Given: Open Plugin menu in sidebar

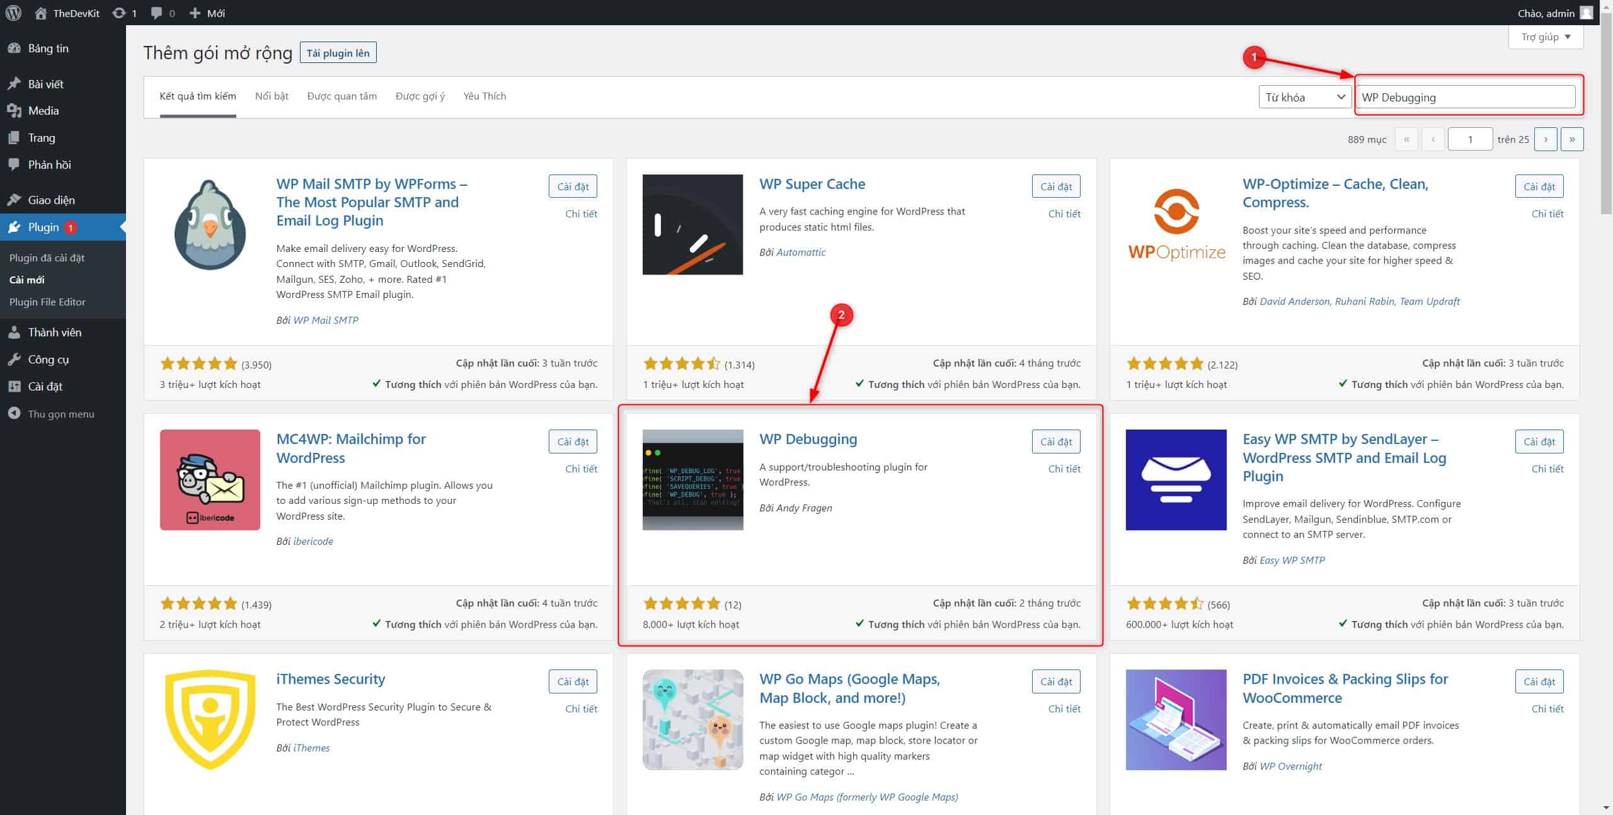Looking at the screenshot, I should pyautogui.click(x=63, y=227).
